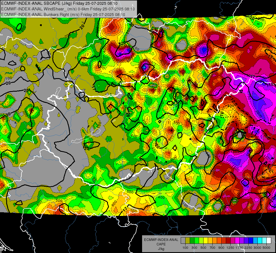The image size is (276, 253).
Task: Click the 5000 legend tick label
Action: tap(266, 248)
